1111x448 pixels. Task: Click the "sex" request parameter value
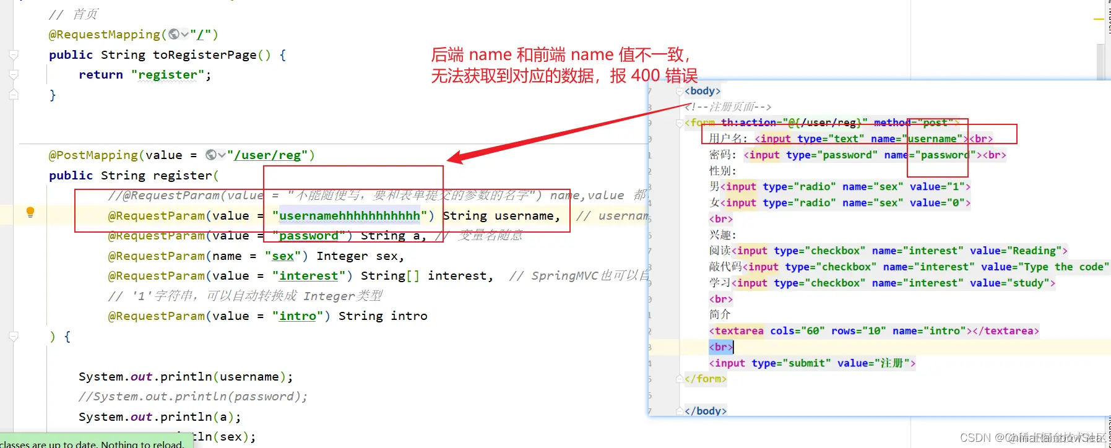coord(283,256)
